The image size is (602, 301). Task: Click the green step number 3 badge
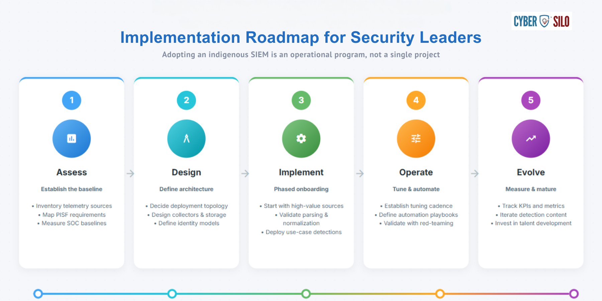tap(301, 100)
